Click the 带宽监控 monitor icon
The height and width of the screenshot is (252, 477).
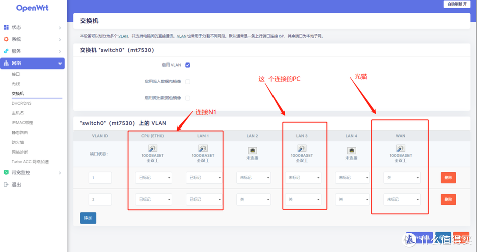pyautogui.click(x=6, y=172)
